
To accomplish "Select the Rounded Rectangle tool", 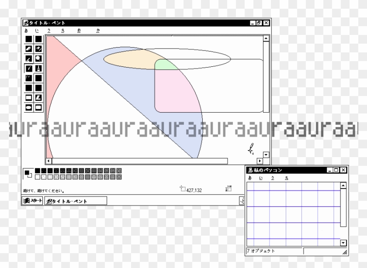I will [38, 107].
